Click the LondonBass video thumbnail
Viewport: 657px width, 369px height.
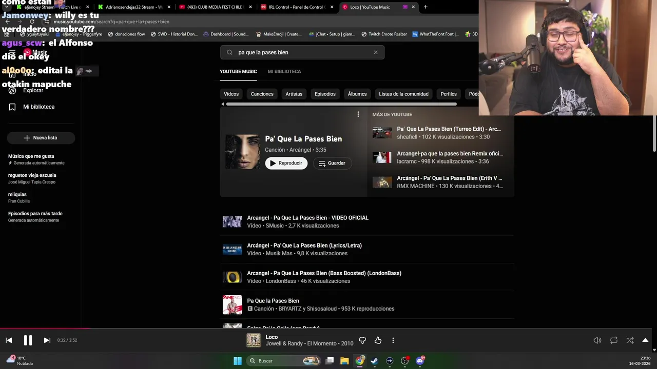pos(232,277)
